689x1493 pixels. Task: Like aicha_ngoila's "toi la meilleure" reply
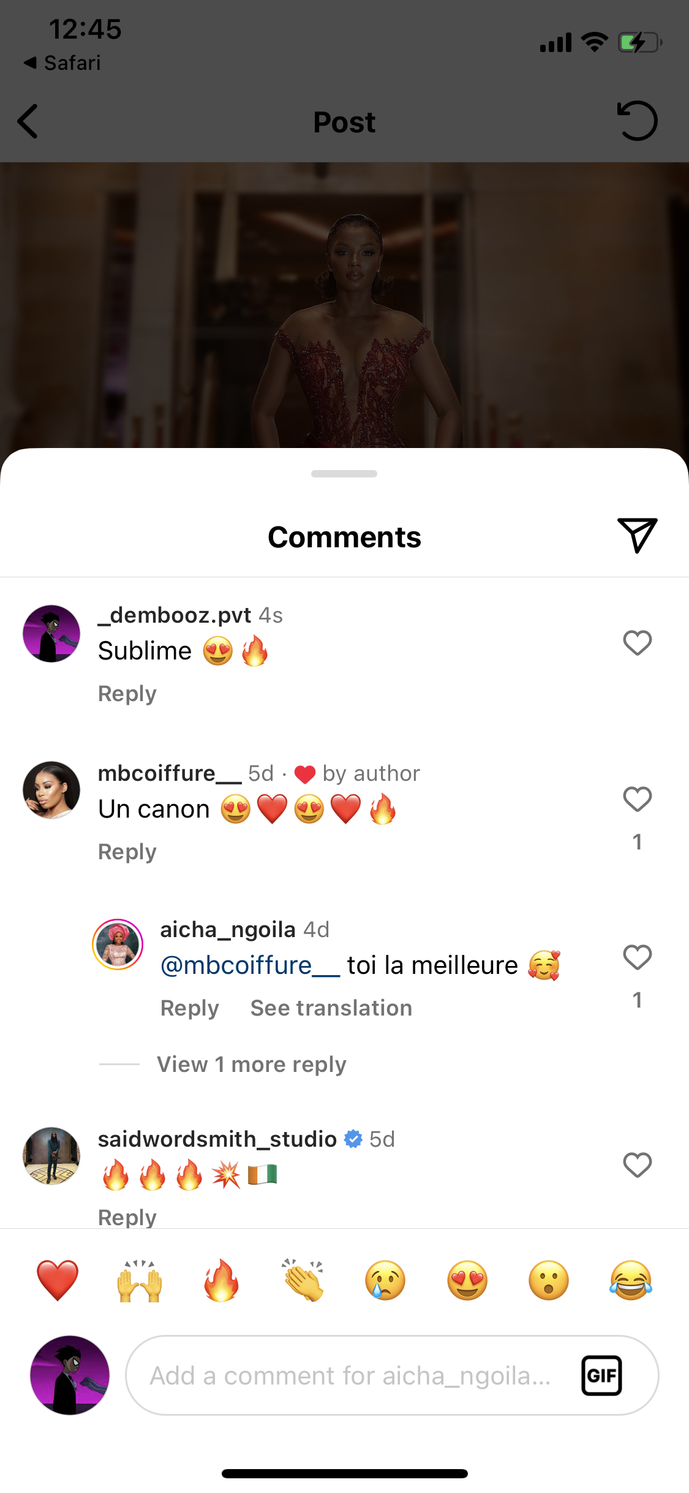tap(637, 957)
